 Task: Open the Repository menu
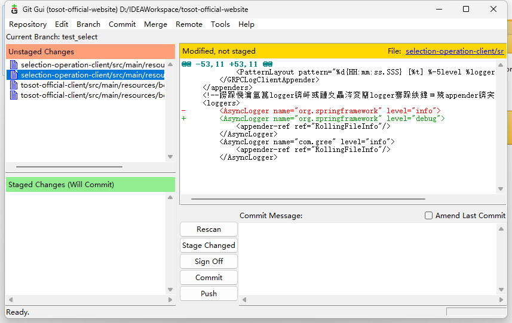point(27,24)
